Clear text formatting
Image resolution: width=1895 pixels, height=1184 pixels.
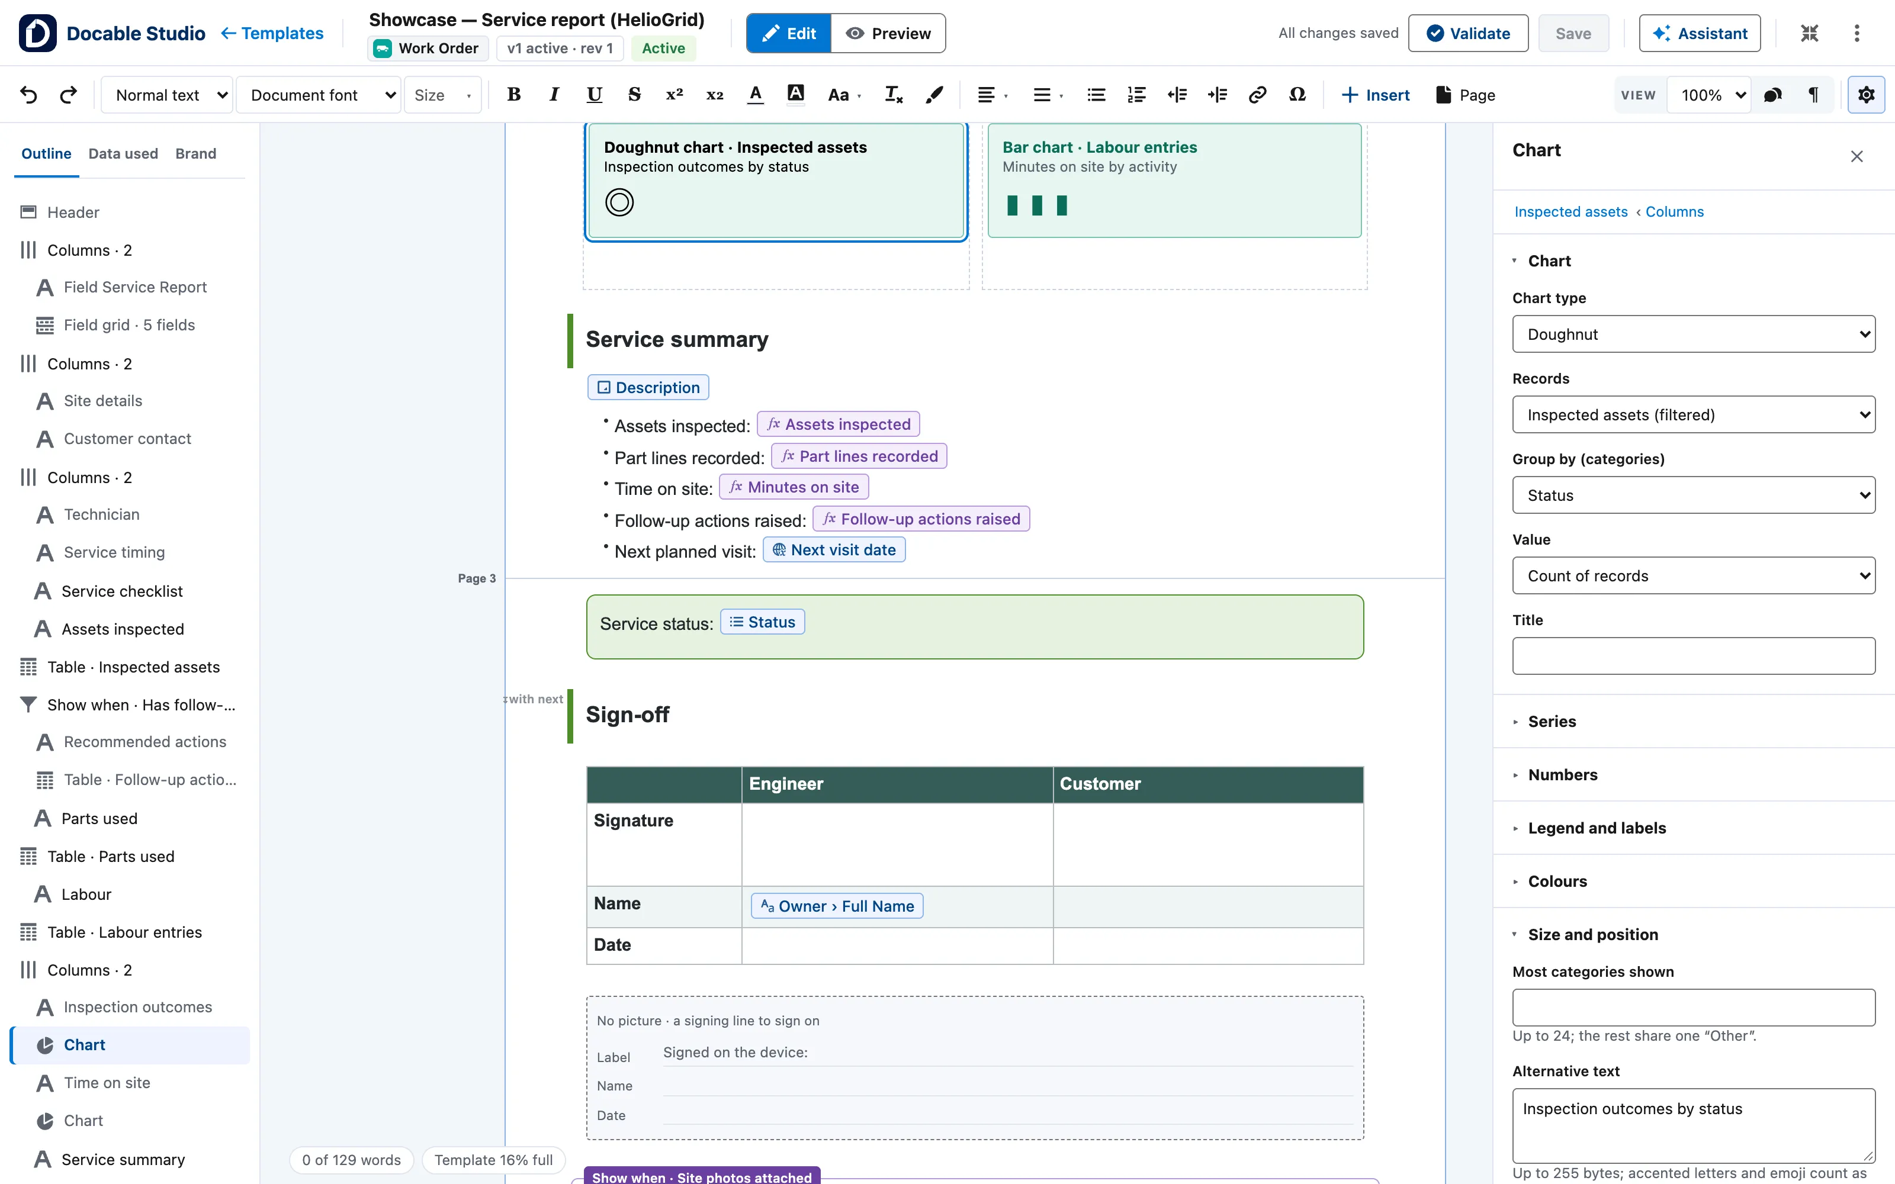(x=894, y=95)
